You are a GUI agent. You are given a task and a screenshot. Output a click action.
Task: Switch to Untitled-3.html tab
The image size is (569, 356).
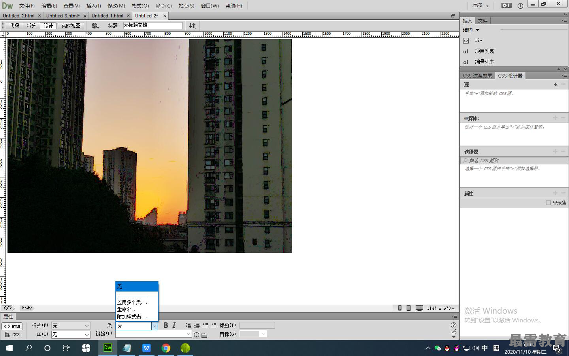[63, 16]
